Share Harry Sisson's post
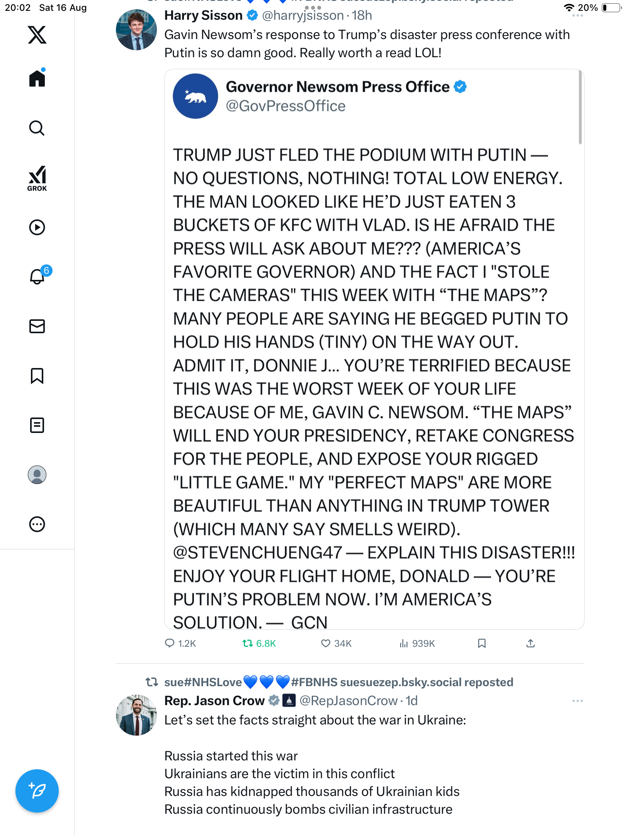The image size is (626, 835). pos(531,643)
